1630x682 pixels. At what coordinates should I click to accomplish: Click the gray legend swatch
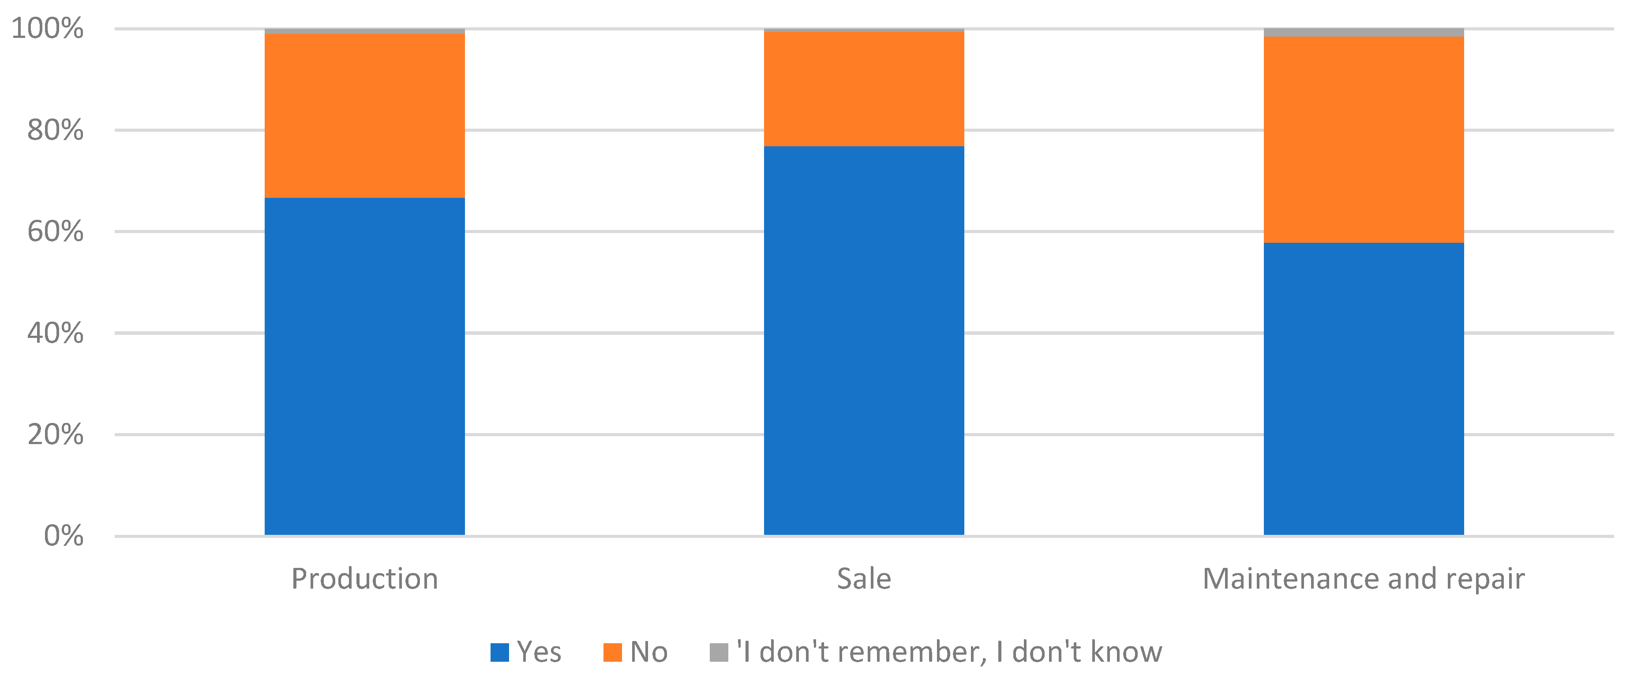[719, 652]
